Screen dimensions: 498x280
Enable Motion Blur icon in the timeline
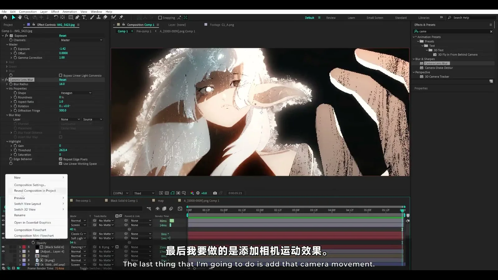click(x=171, y=209)
